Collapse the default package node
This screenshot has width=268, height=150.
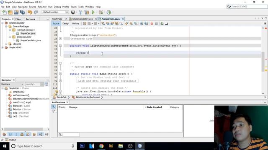coord(10,30)
